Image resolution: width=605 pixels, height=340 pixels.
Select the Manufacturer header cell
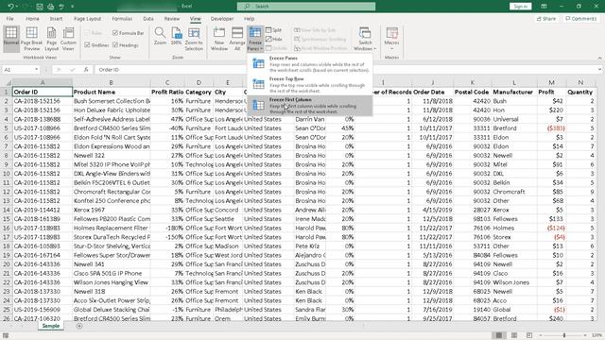514,93
